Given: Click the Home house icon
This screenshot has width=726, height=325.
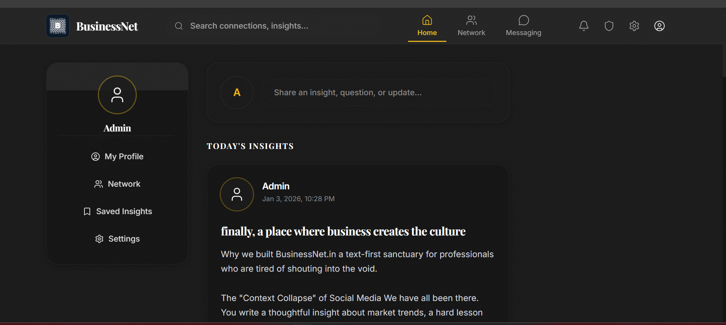Looking at the screenshot, I should pos(427,20).
